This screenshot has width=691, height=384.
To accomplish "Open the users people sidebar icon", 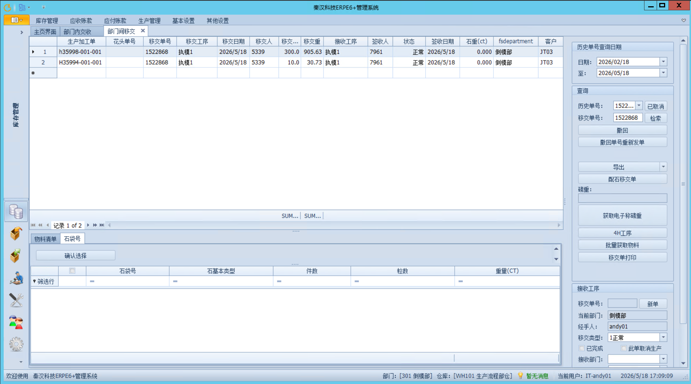I will [x=16, y=322].
